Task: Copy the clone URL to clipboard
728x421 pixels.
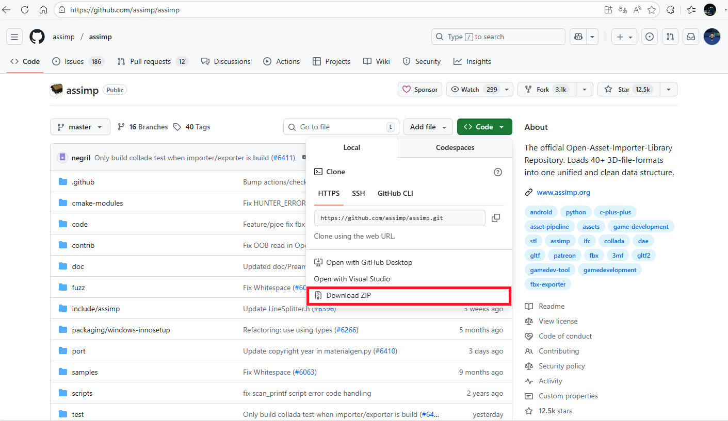Action: pyautogui.click(x=496, y=218)
